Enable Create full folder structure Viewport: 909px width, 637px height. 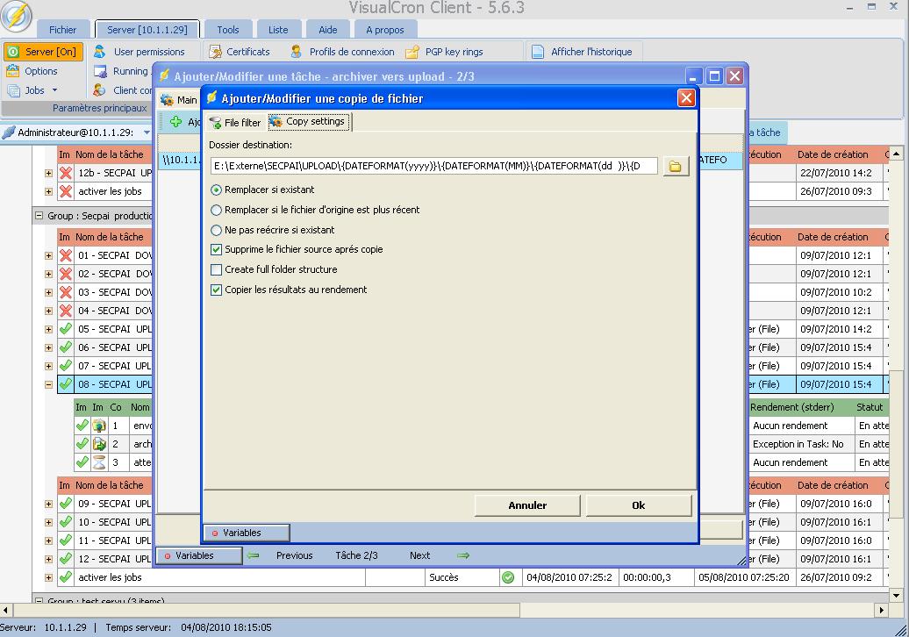(217, 269)
